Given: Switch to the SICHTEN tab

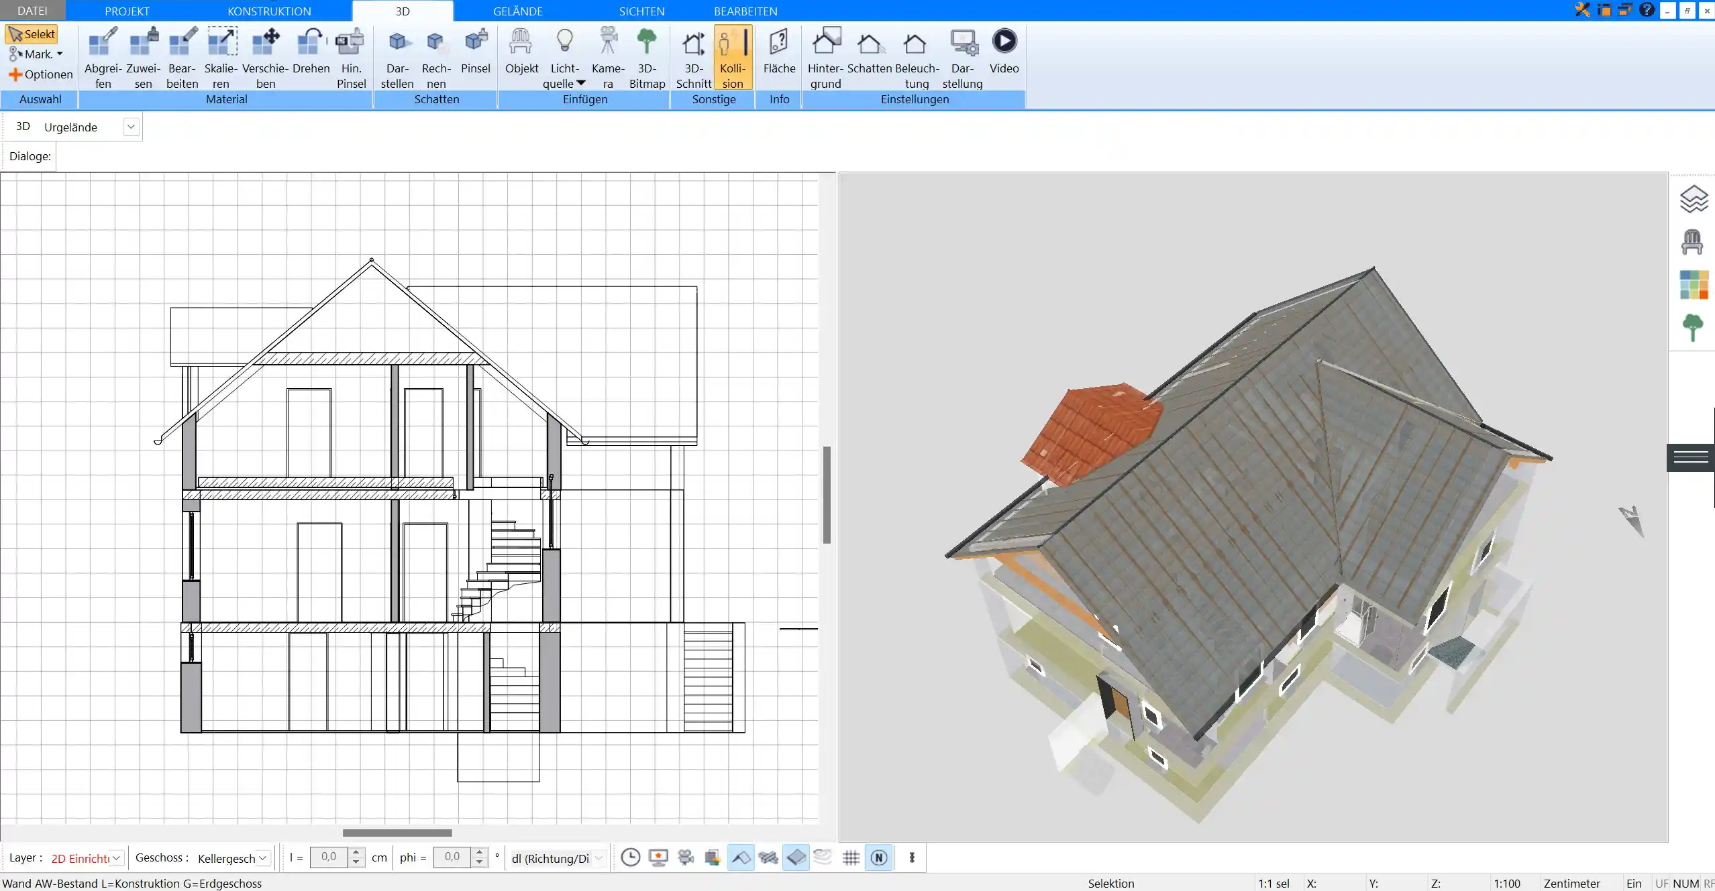Looking at the screenshot, I should coord(641,11).
